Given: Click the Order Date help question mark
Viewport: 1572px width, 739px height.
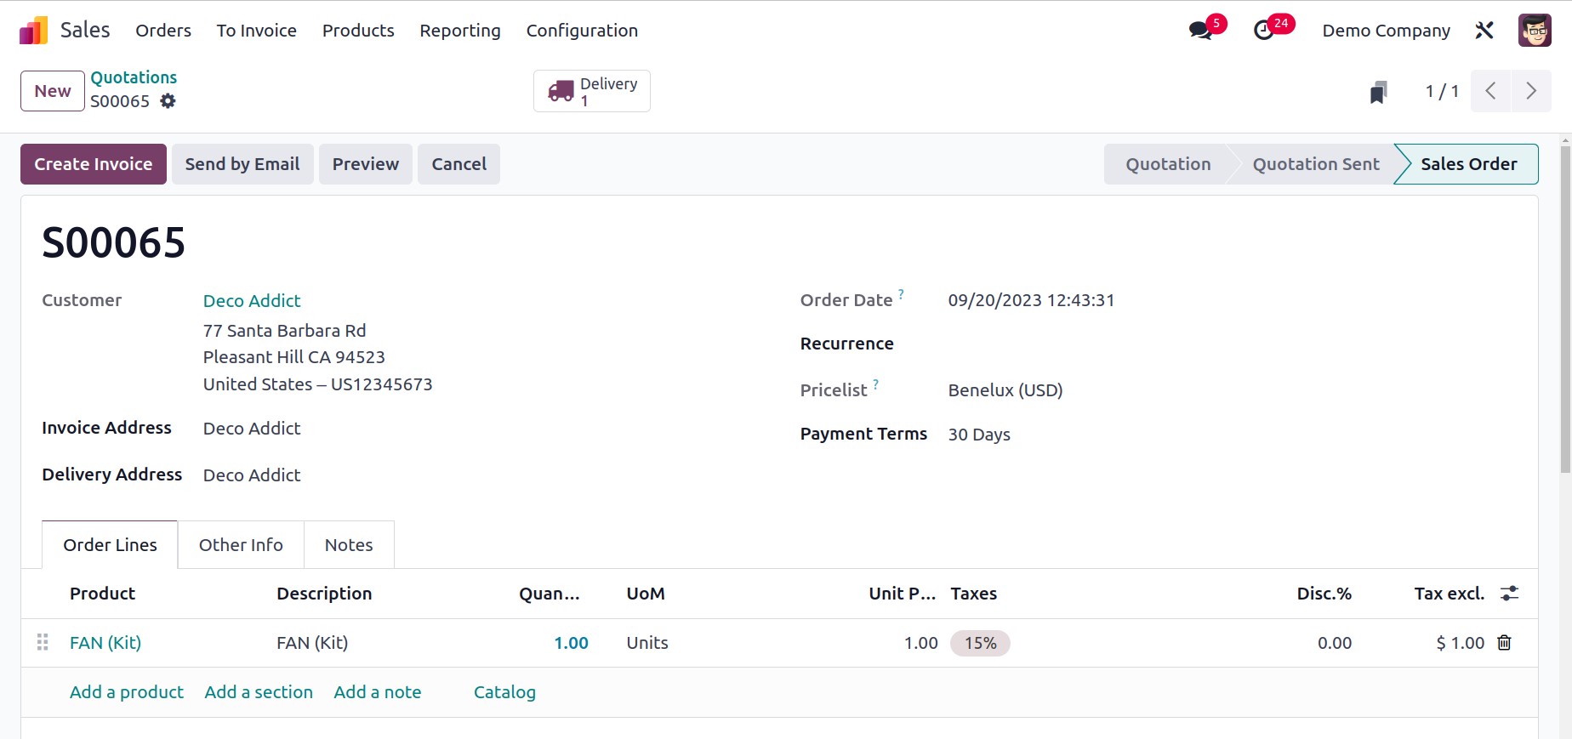Looking at the screenshot, I should click(901, 293).
